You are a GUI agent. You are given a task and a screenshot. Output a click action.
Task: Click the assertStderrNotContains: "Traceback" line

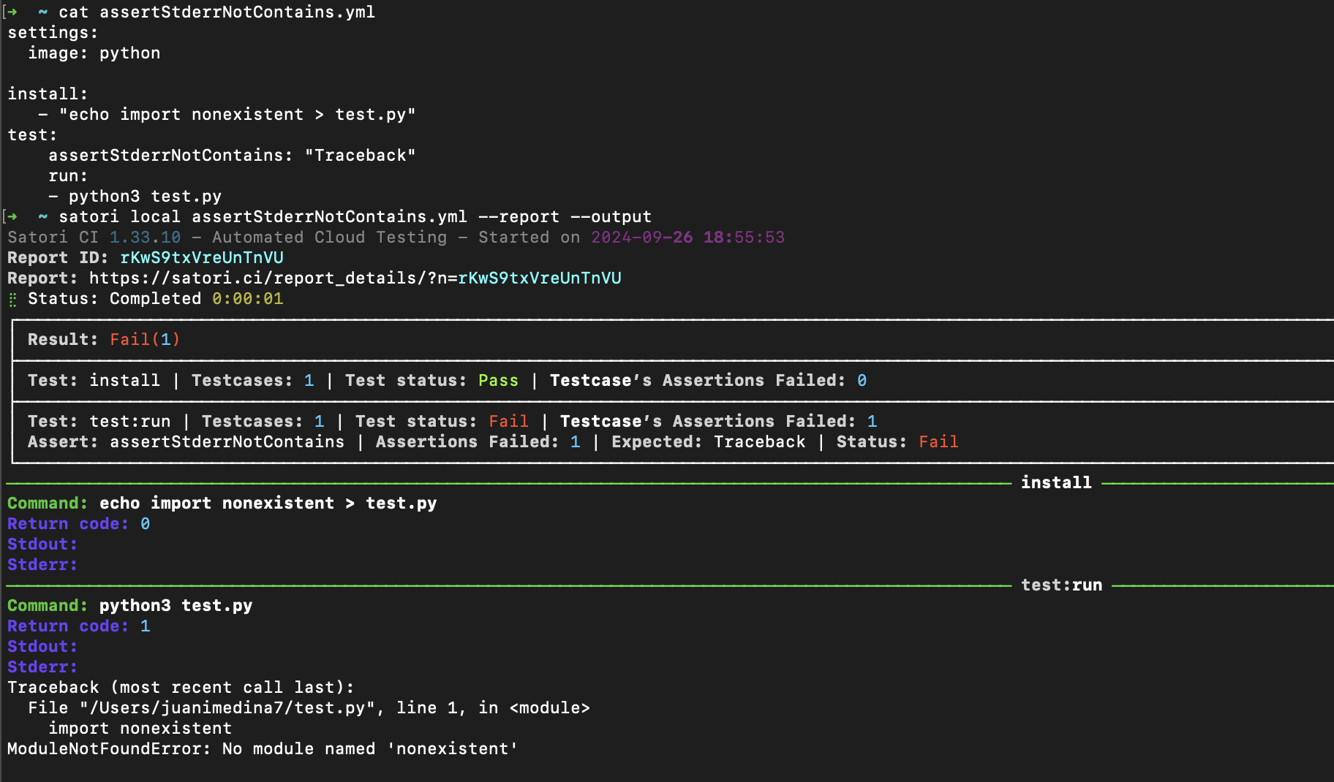232,156
